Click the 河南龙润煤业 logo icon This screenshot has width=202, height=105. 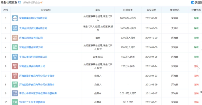pos(15,38)
